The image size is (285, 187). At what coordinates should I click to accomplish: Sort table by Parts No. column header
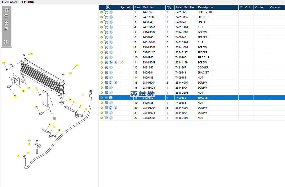click(153, 7)
